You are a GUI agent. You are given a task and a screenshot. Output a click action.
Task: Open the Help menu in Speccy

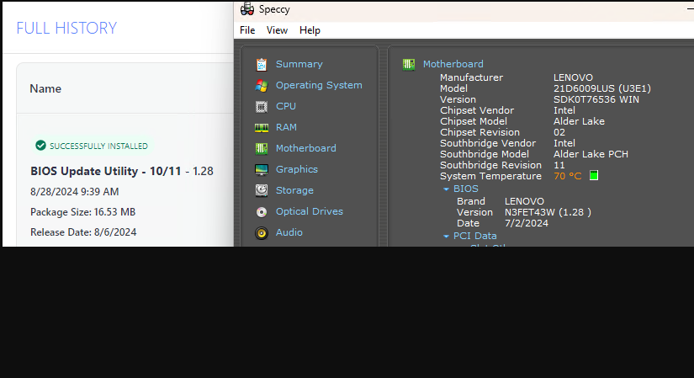click(310, 30)
